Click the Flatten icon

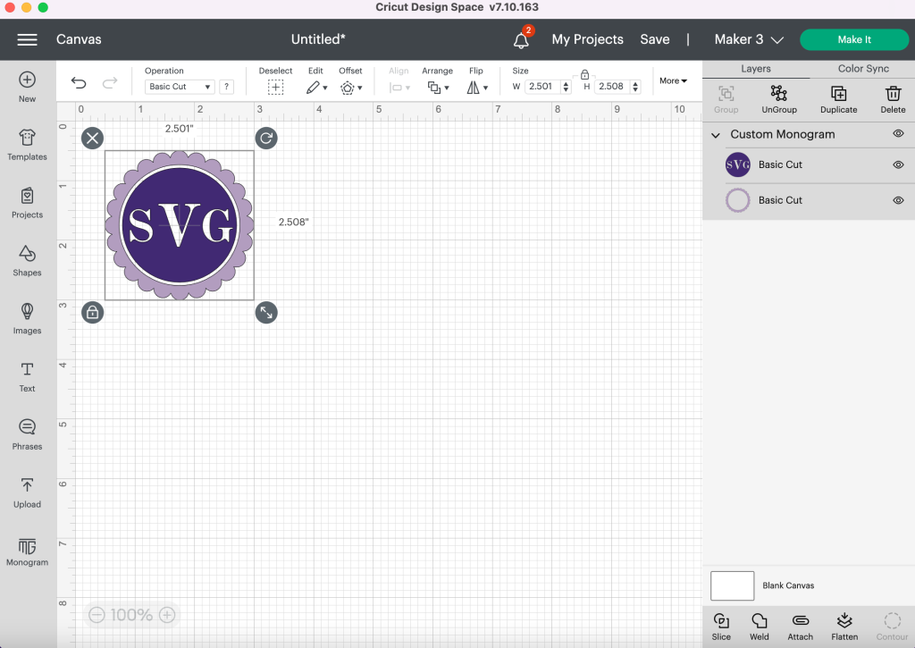[844, 623]
